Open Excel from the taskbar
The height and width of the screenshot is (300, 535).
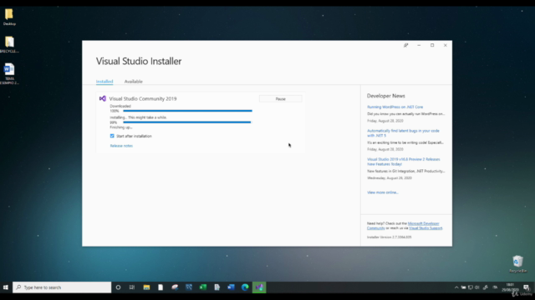tap(203, 287)
